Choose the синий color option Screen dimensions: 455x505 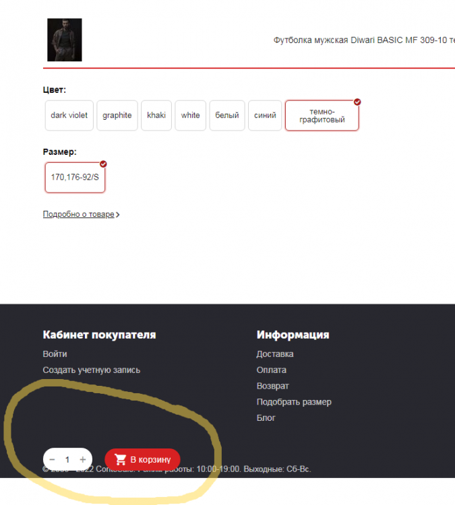coord(265,115)
